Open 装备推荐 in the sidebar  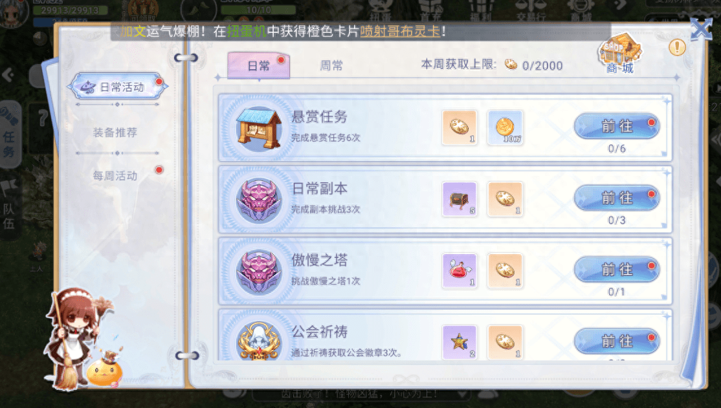pos(115,133)
